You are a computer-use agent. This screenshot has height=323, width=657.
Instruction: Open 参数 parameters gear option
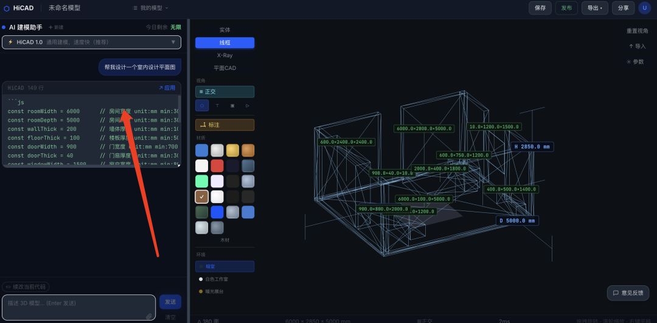coord(634,61)
